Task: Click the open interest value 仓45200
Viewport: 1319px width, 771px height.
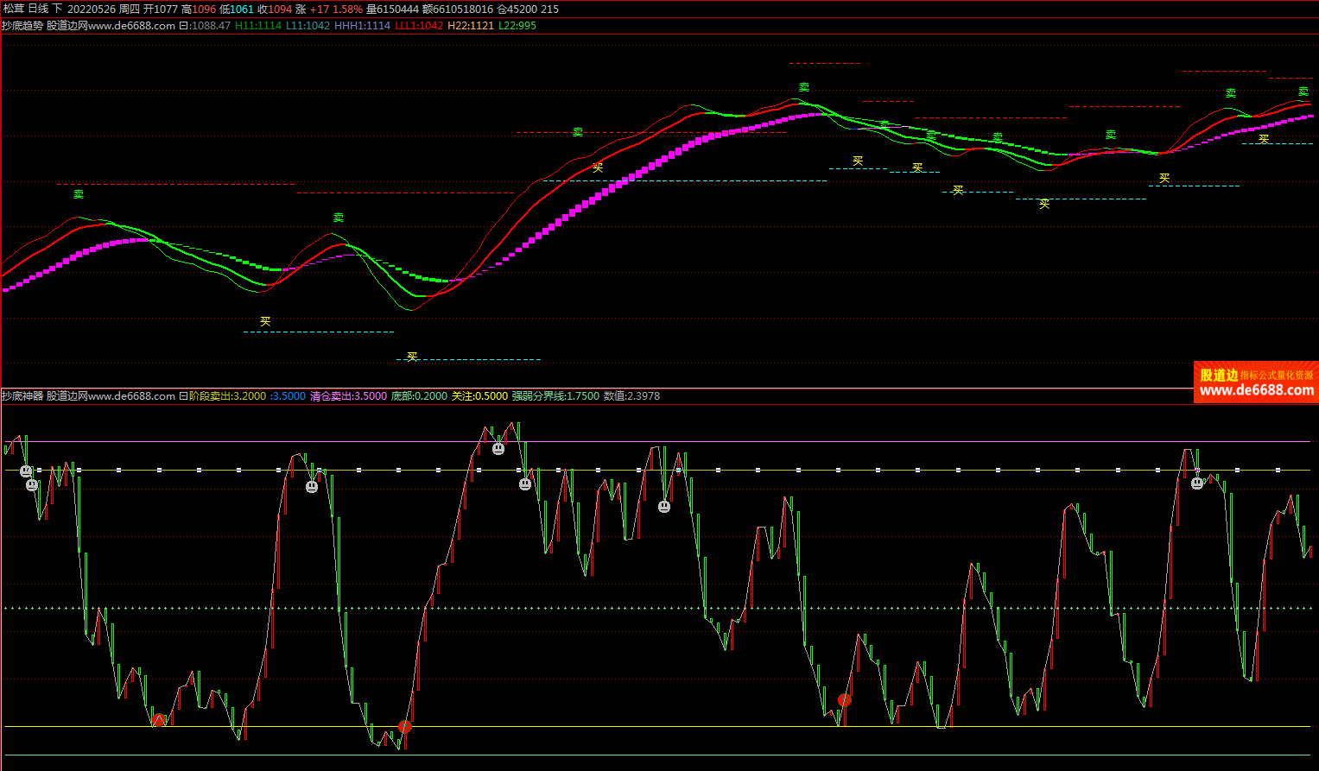Action: pyautogui.click(x=517, y=9)
